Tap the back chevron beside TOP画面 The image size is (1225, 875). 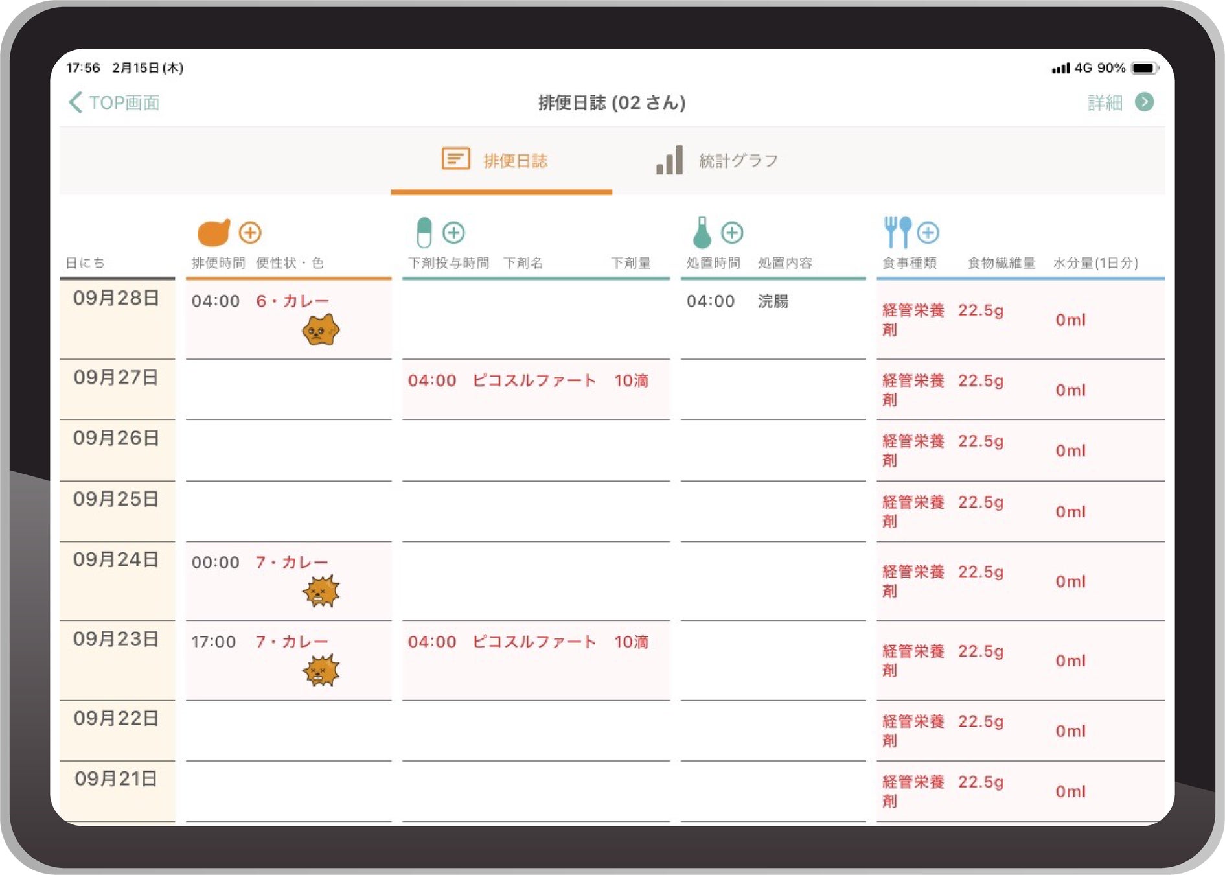76,102
